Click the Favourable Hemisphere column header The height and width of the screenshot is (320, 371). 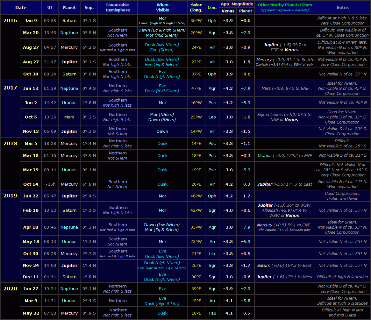pos(118,7)
